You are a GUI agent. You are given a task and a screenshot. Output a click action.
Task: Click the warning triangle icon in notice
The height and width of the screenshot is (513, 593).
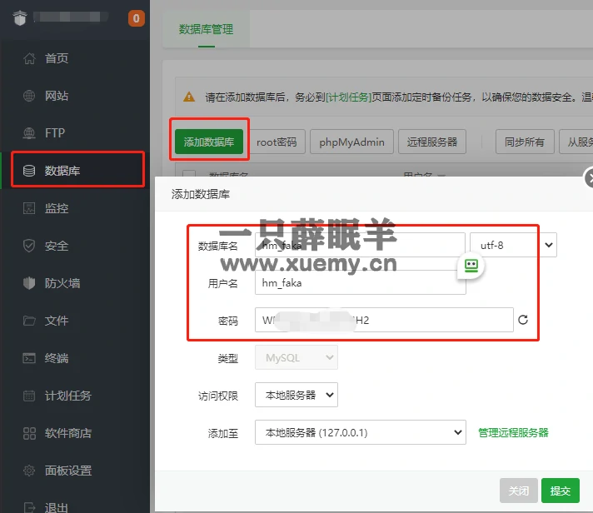click(x=189, y=97)
